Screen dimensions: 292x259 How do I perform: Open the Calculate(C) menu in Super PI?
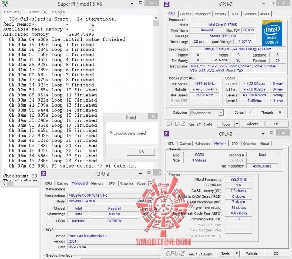click(x=14, y=12)
